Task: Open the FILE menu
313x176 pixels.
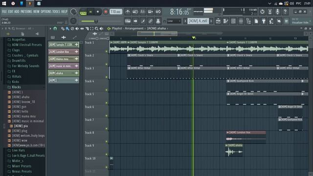Action: pyautogui.click(x=4, y=12)
